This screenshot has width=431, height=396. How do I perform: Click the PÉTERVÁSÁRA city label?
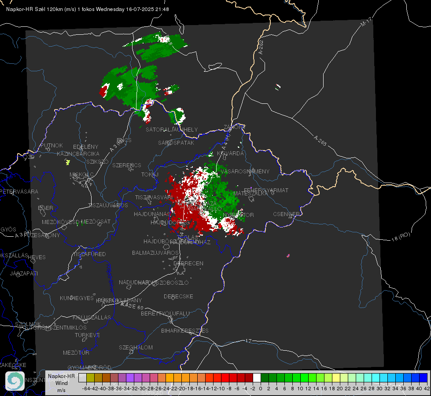pyautogui.click(x=19, y=191)
